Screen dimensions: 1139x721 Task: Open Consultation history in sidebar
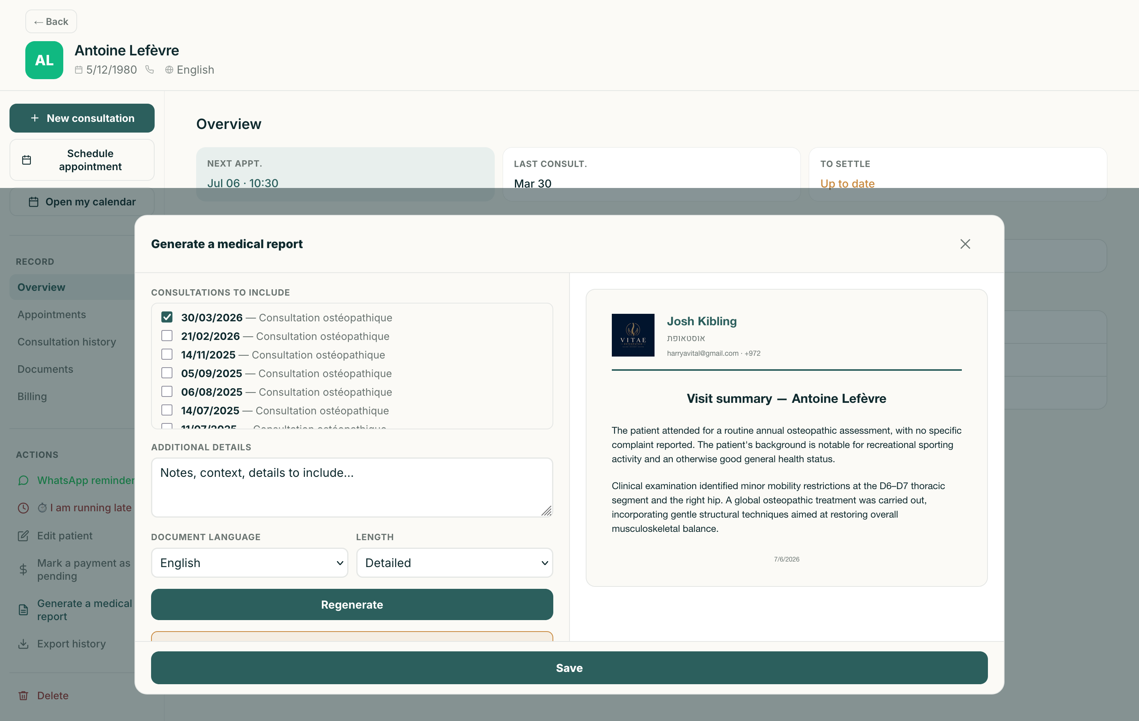(67, 342)
